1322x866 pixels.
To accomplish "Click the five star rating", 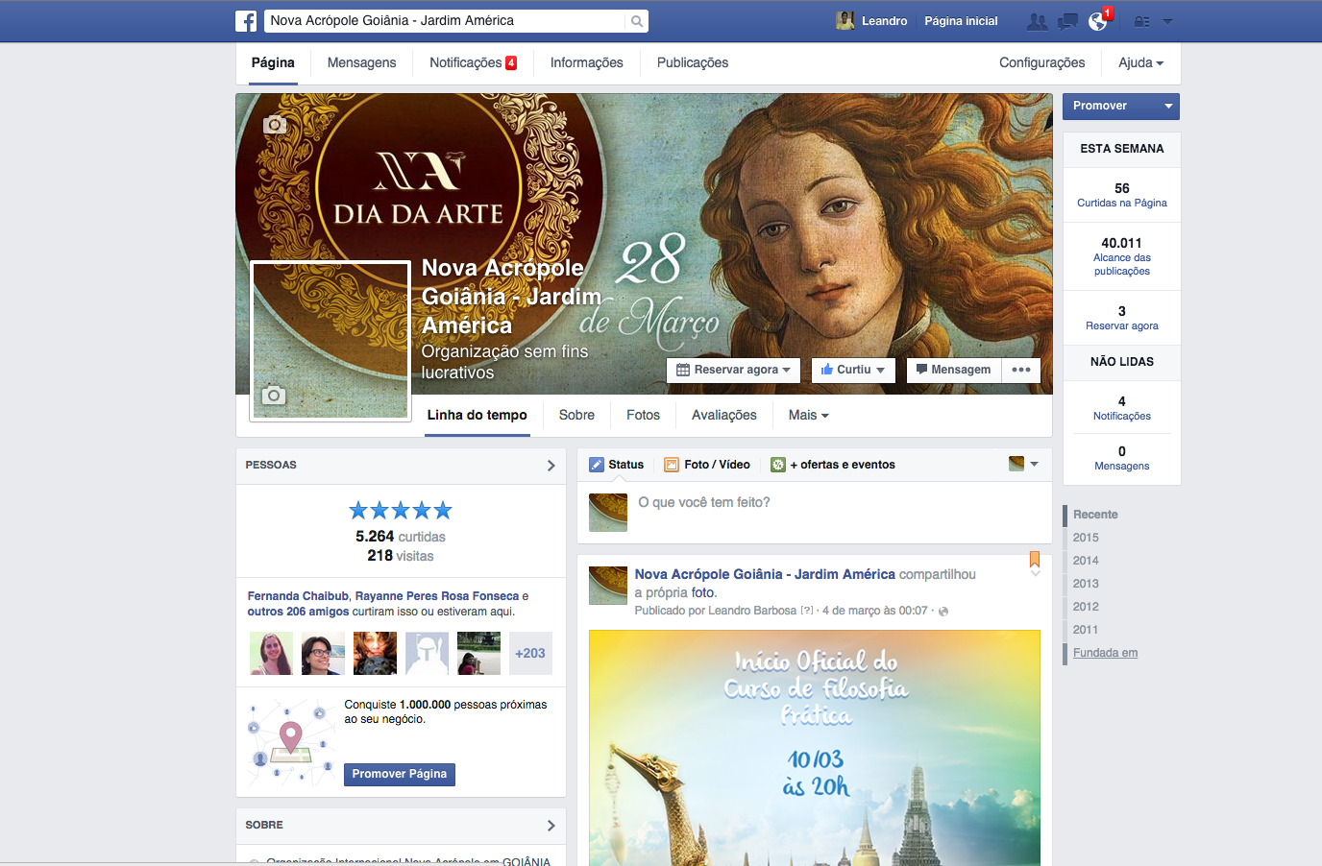I will click(x=401, y=510).
